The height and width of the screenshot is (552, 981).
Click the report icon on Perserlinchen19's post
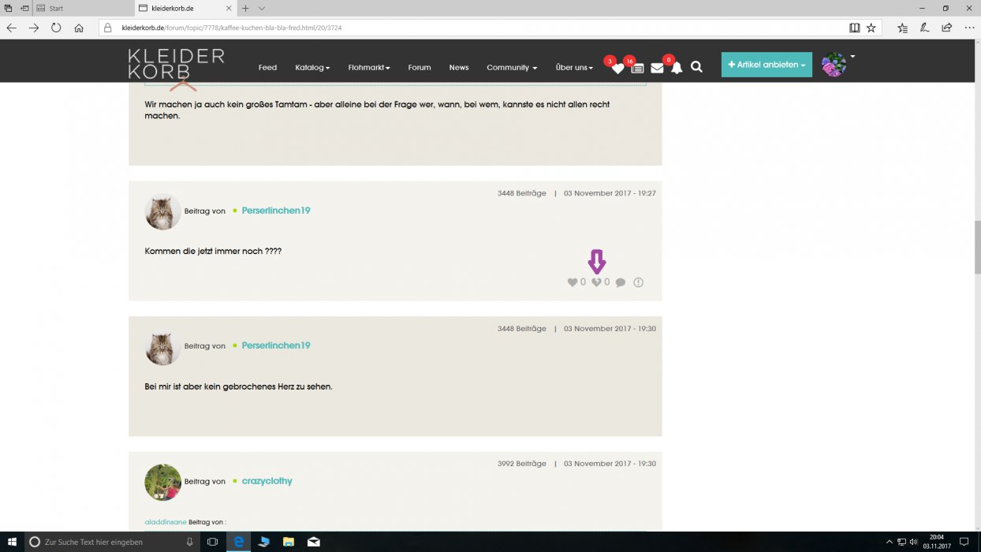639,282
